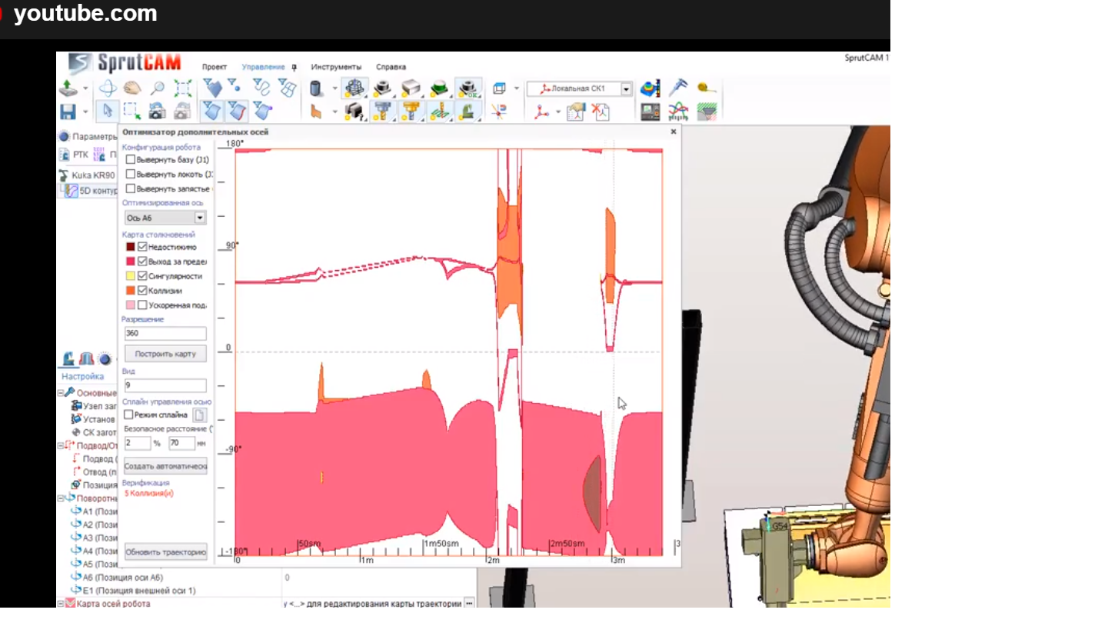
Task: Click the zoom-to-fit extents icon
Action: click(182, 88)
